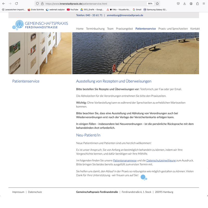Open the extensions puzzle icon

(x=197, y=4)
